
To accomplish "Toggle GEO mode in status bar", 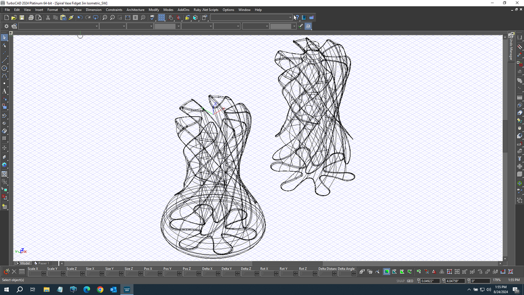I will [x=410, y=281].
